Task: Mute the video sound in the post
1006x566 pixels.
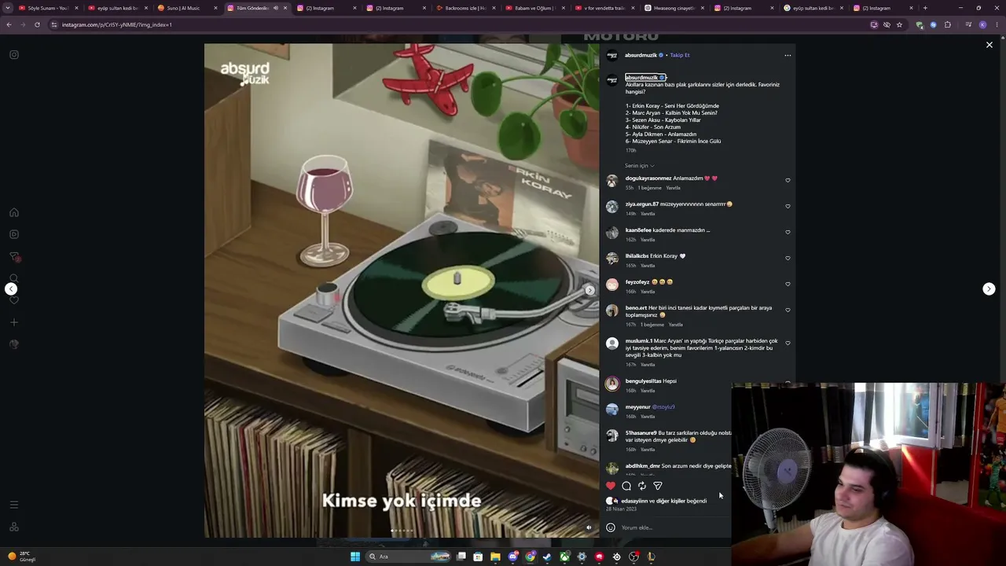Action: pos(589,527)
